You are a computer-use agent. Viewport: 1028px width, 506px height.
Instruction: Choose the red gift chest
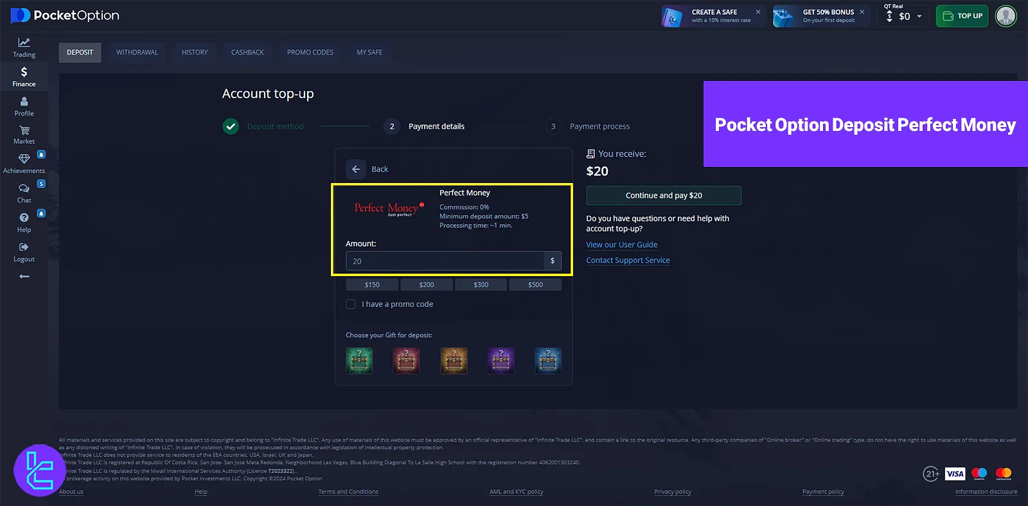coord(406,360)
